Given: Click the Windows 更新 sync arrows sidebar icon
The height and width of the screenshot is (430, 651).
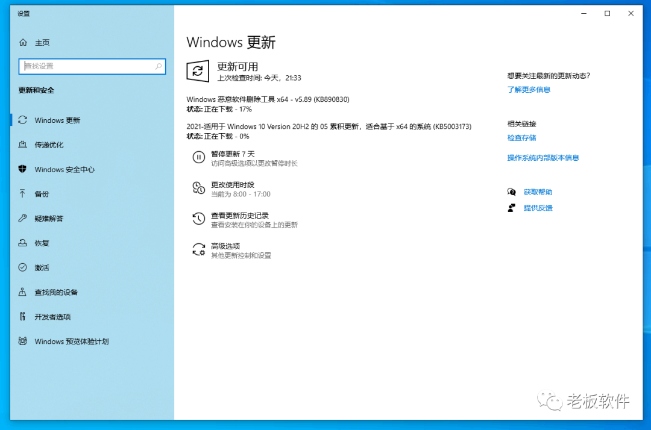Looking at the screenshot, I should coord(23,120).
